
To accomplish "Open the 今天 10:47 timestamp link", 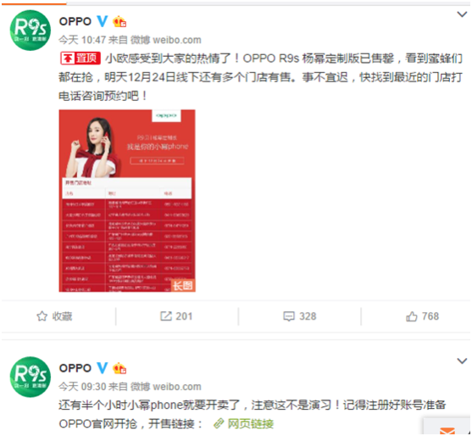I will point(82,40).
